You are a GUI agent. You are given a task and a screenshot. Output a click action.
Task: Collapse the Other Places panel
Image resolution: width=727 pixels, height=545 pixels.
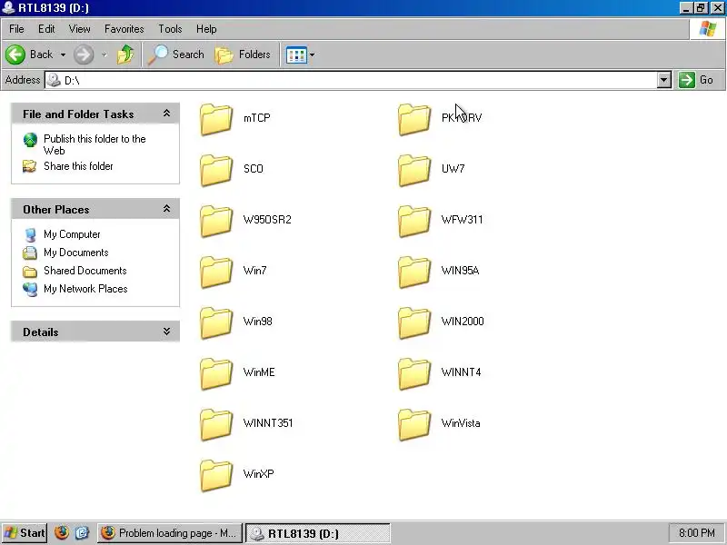(x=166, y=209)
